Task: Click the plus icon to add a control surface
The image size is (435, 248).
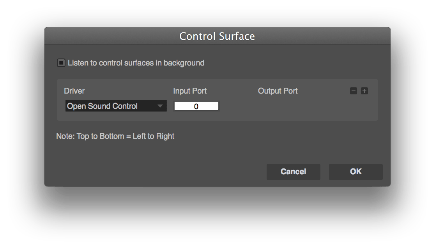Action: 364,91
